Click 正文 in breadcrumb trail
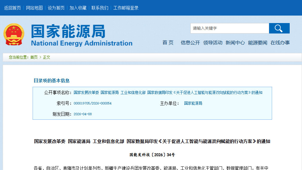Image resolution: width=302 pixels, height=170 pixels. [46, 57]
